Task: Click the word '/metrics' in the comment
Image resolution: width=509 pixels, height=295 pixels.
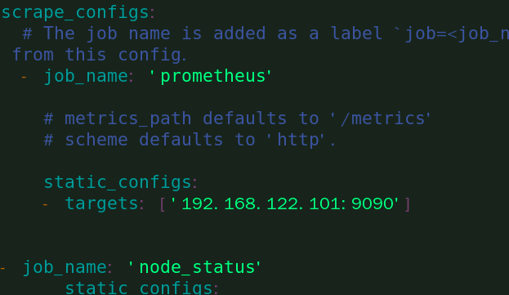Action: [380, 118]
